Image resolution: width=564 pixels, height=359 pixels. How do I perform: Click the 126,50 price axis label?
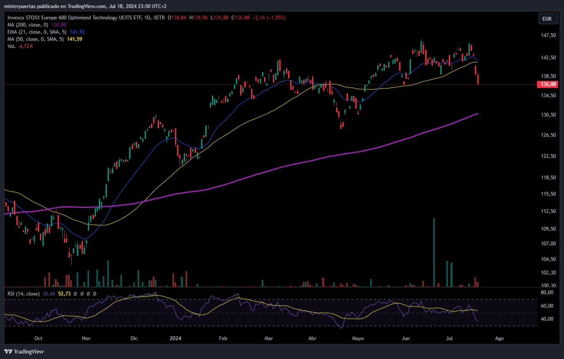(547, 135)
